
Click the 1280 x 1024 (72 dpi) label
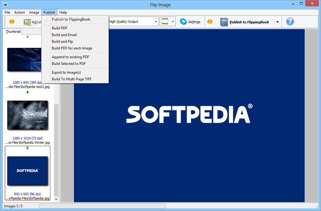tap(28, 138)
